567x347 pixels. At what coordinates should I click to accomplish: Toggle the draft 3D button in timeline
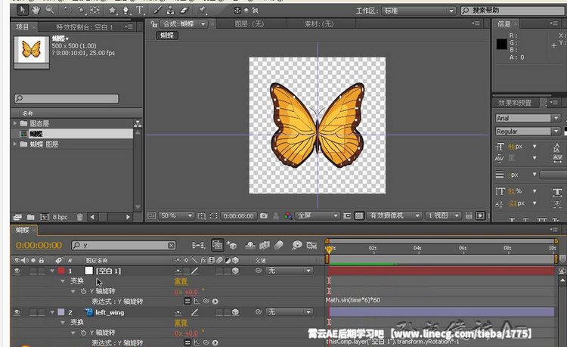231,246
